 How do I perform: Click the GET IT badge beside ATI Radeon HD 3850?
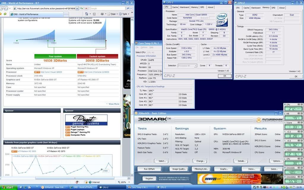point(14,151)
